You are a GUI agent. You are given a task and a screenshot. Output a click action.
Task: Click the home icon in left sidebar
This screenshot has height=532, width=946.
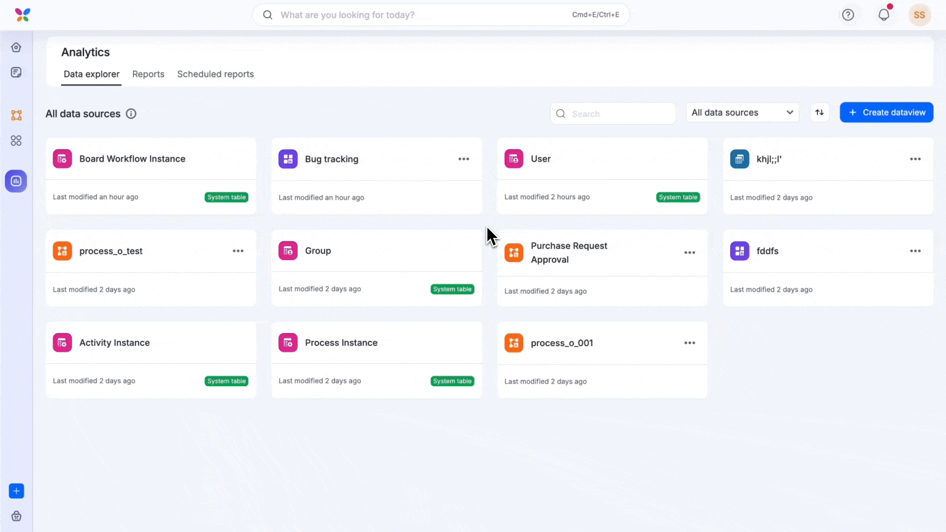(x=16, y=47)
